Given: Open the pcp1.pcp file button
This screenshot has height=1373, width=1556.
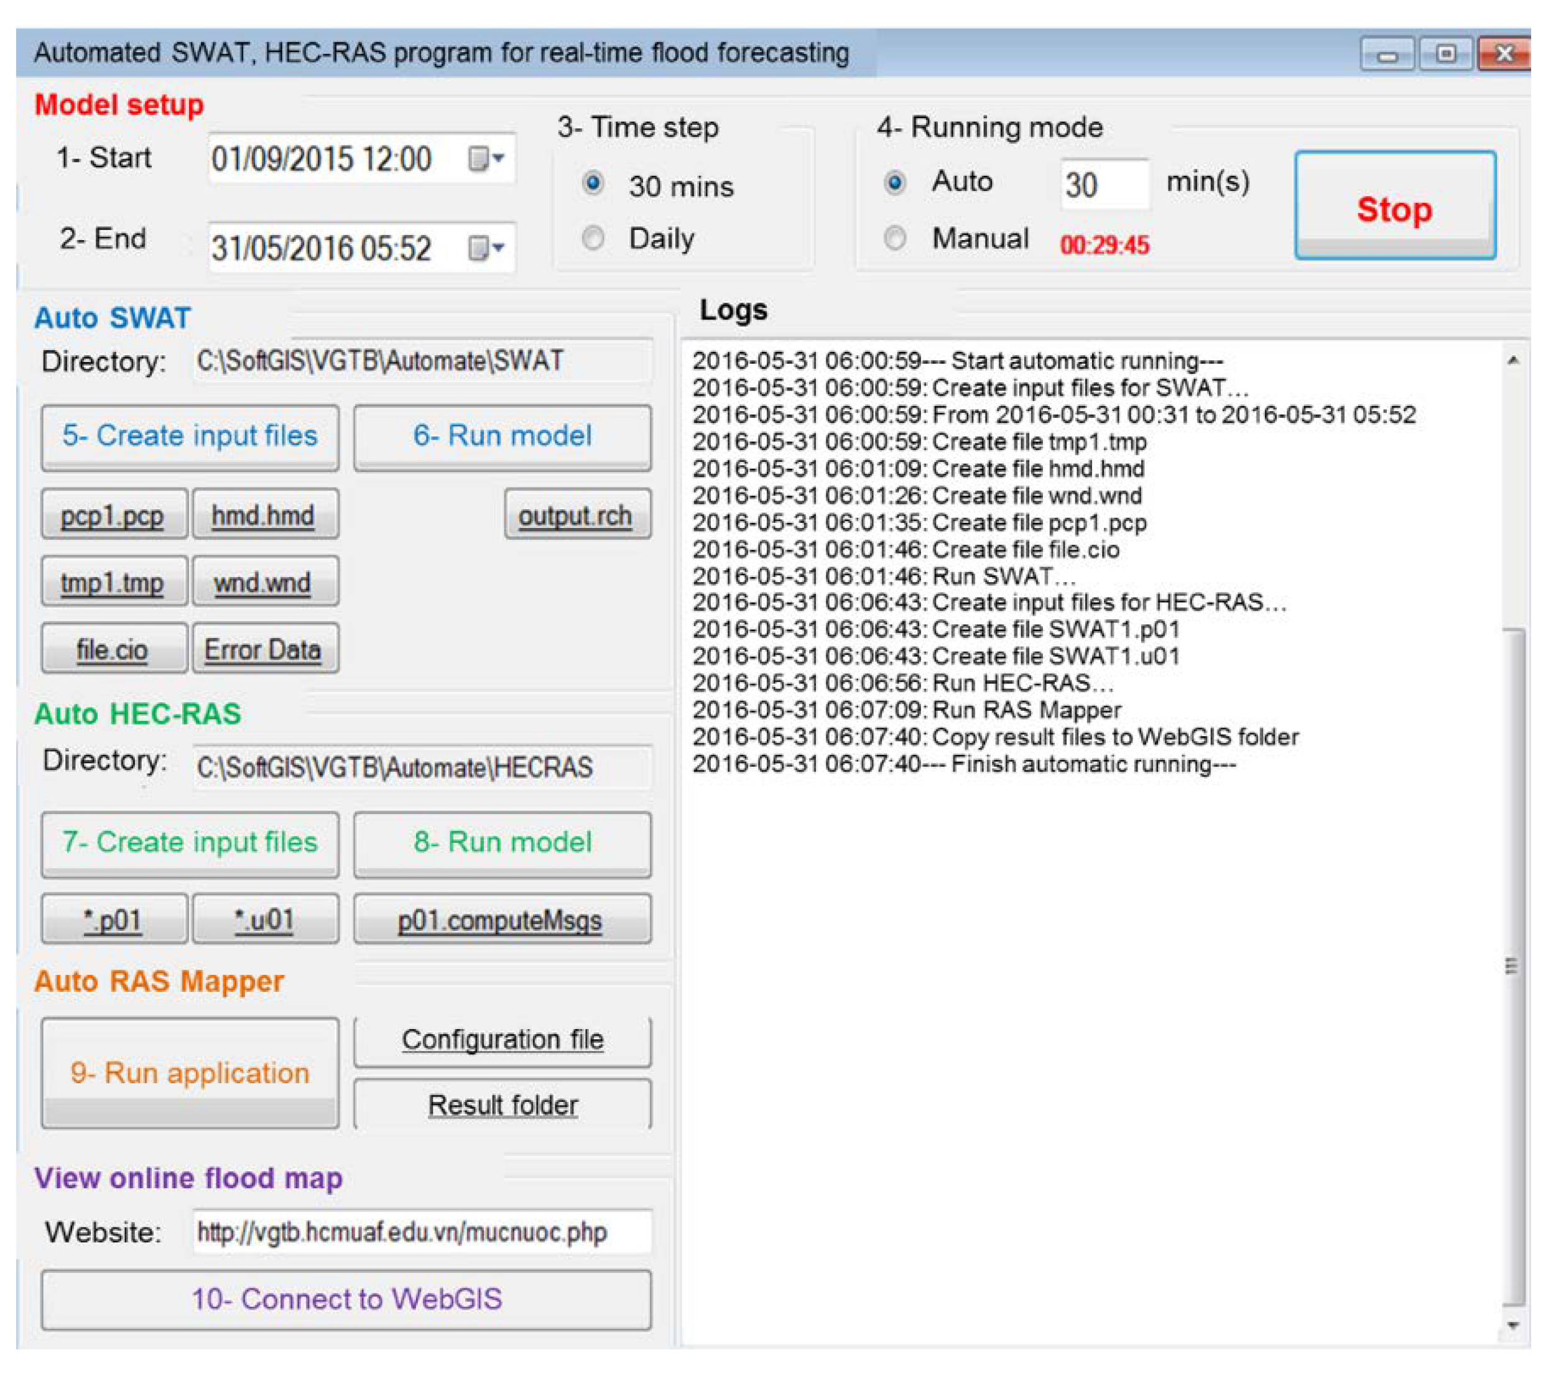Looking at the screenshot, I should [113, 515].
